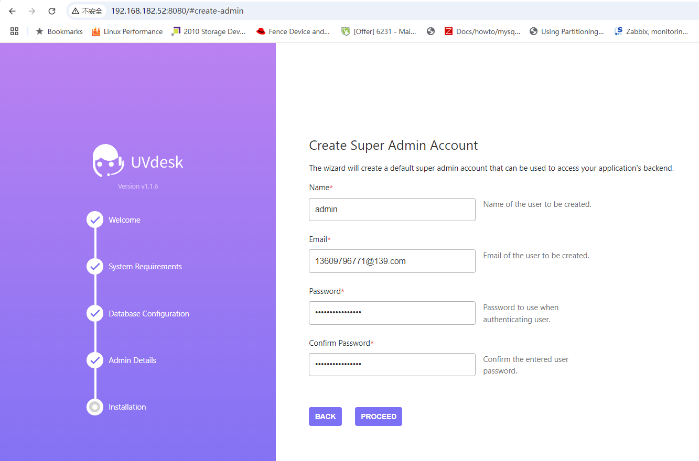Select the Welcome step label
Screen dimensions: 699x461
pyautogui.click(x=124, y=220)
